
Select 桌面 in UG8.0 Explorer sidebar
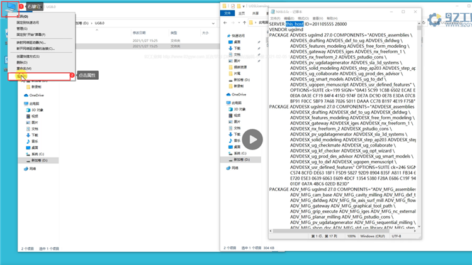tap(32, 148)
